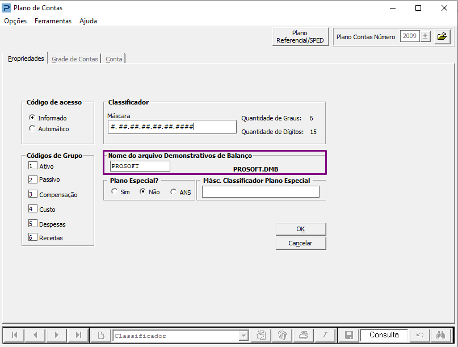Click Plano Referencial/SPED button
The image size is (458, 347).
(300, 36)
